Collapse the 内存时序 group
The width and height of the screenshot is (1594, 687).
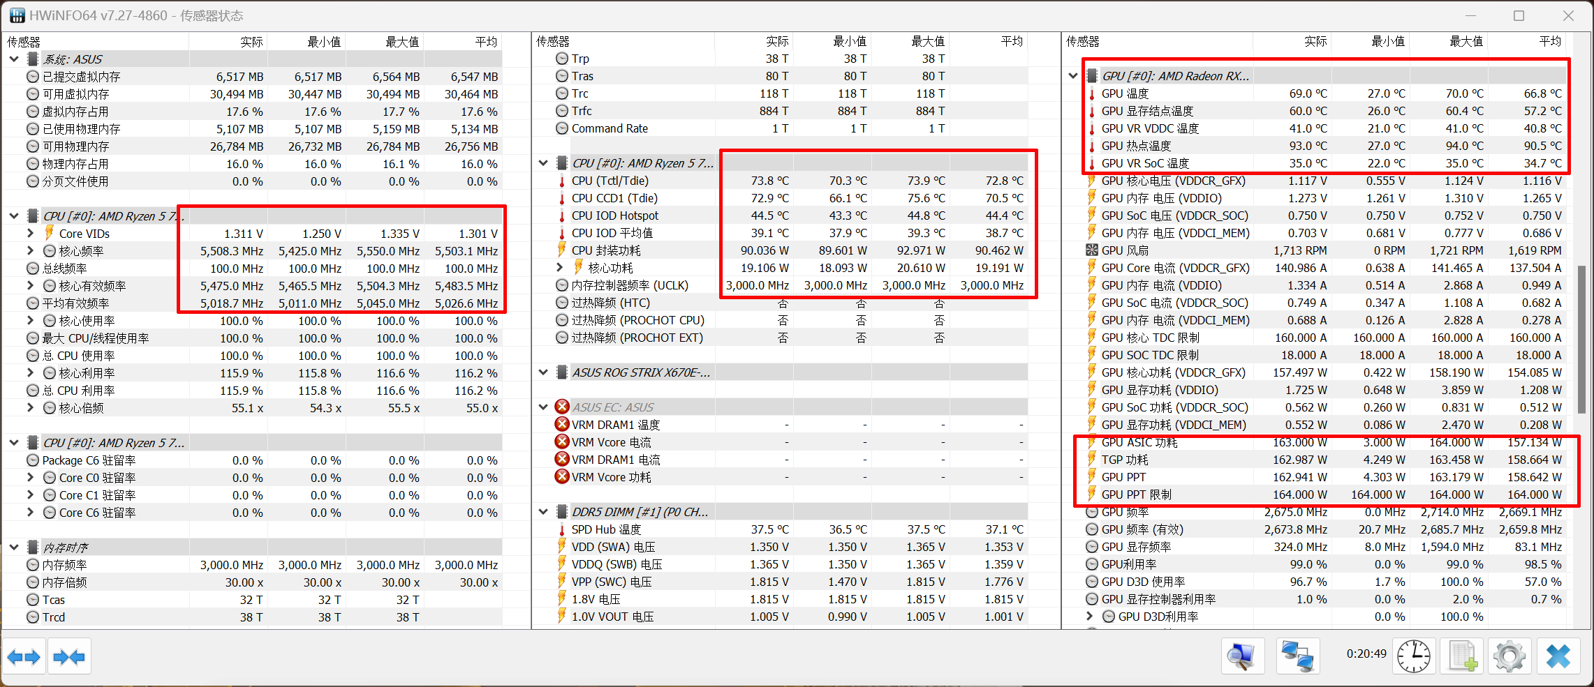pyautogui.click(x=14, y=548)
